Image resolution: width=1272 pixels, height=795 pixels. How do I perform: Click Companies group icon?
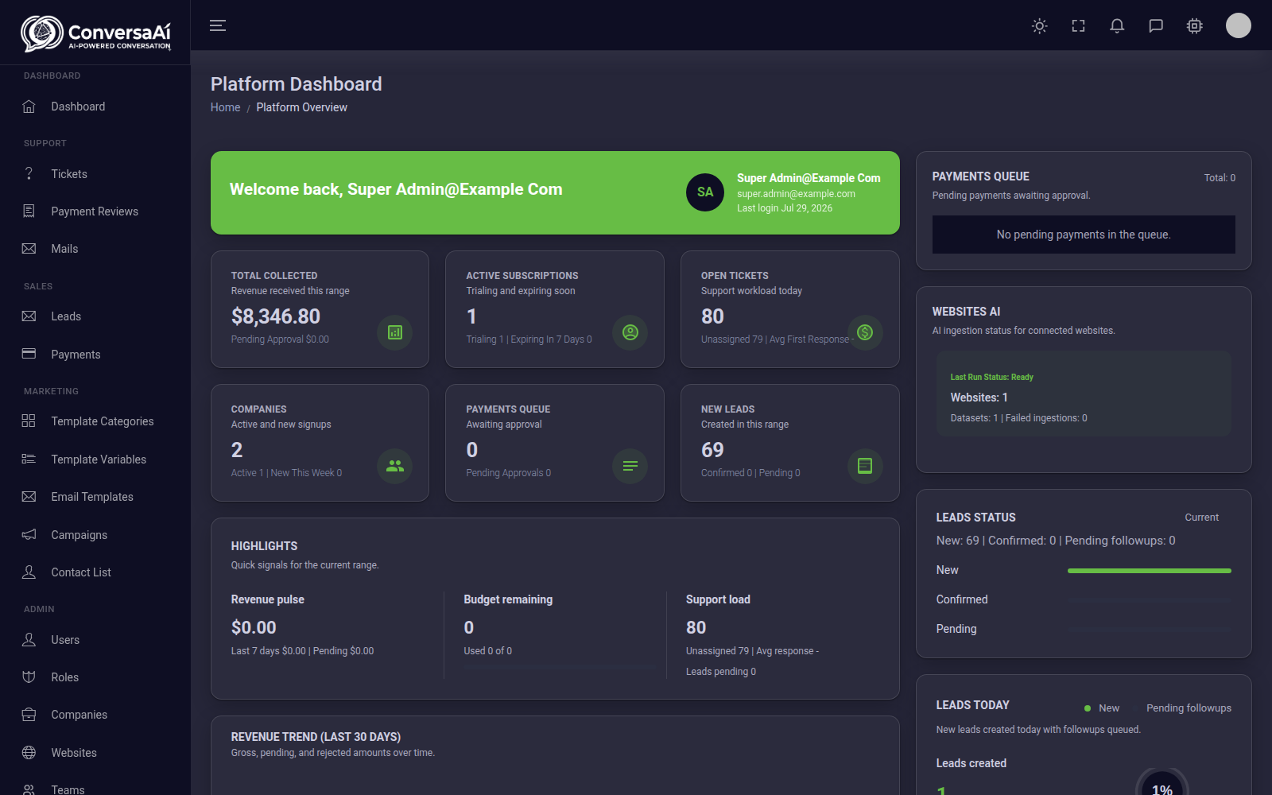[395, 466]
